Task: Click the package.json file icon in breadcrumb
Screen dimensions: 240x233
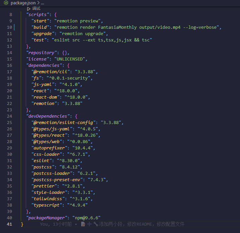Action: pyautogui.click(x=6, y=3)
